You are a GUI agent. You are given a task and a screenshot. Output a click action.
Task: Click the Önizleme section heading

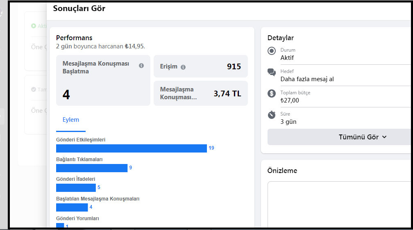(282, 171)
